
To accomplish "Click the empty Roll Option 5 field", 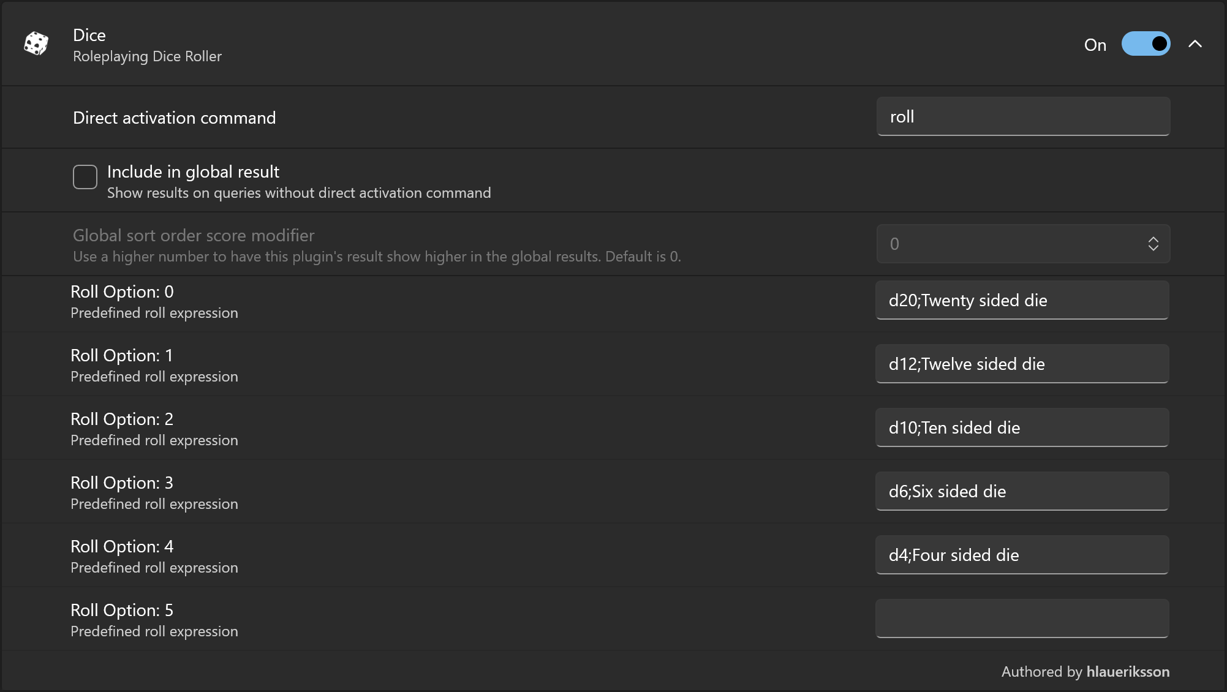I will 1022,619.
